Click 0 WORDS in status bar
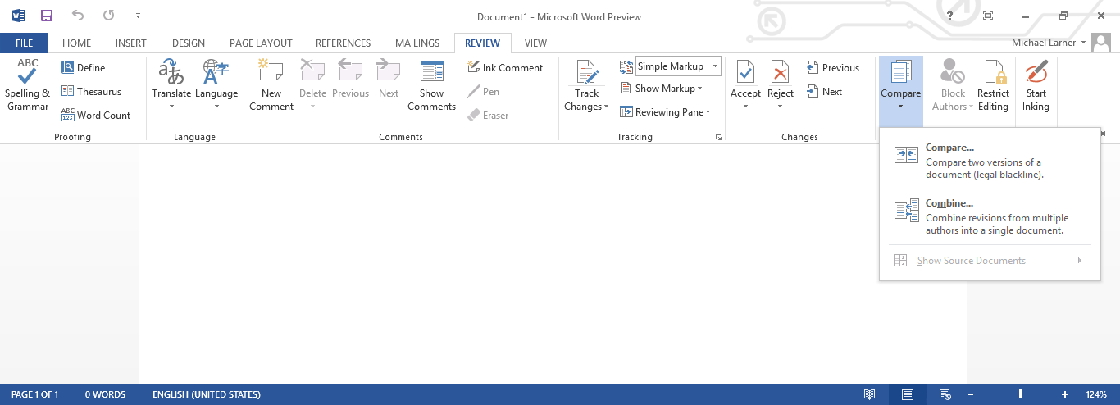The height and width of the screenshot is (405, 1120). pos(105,394)
